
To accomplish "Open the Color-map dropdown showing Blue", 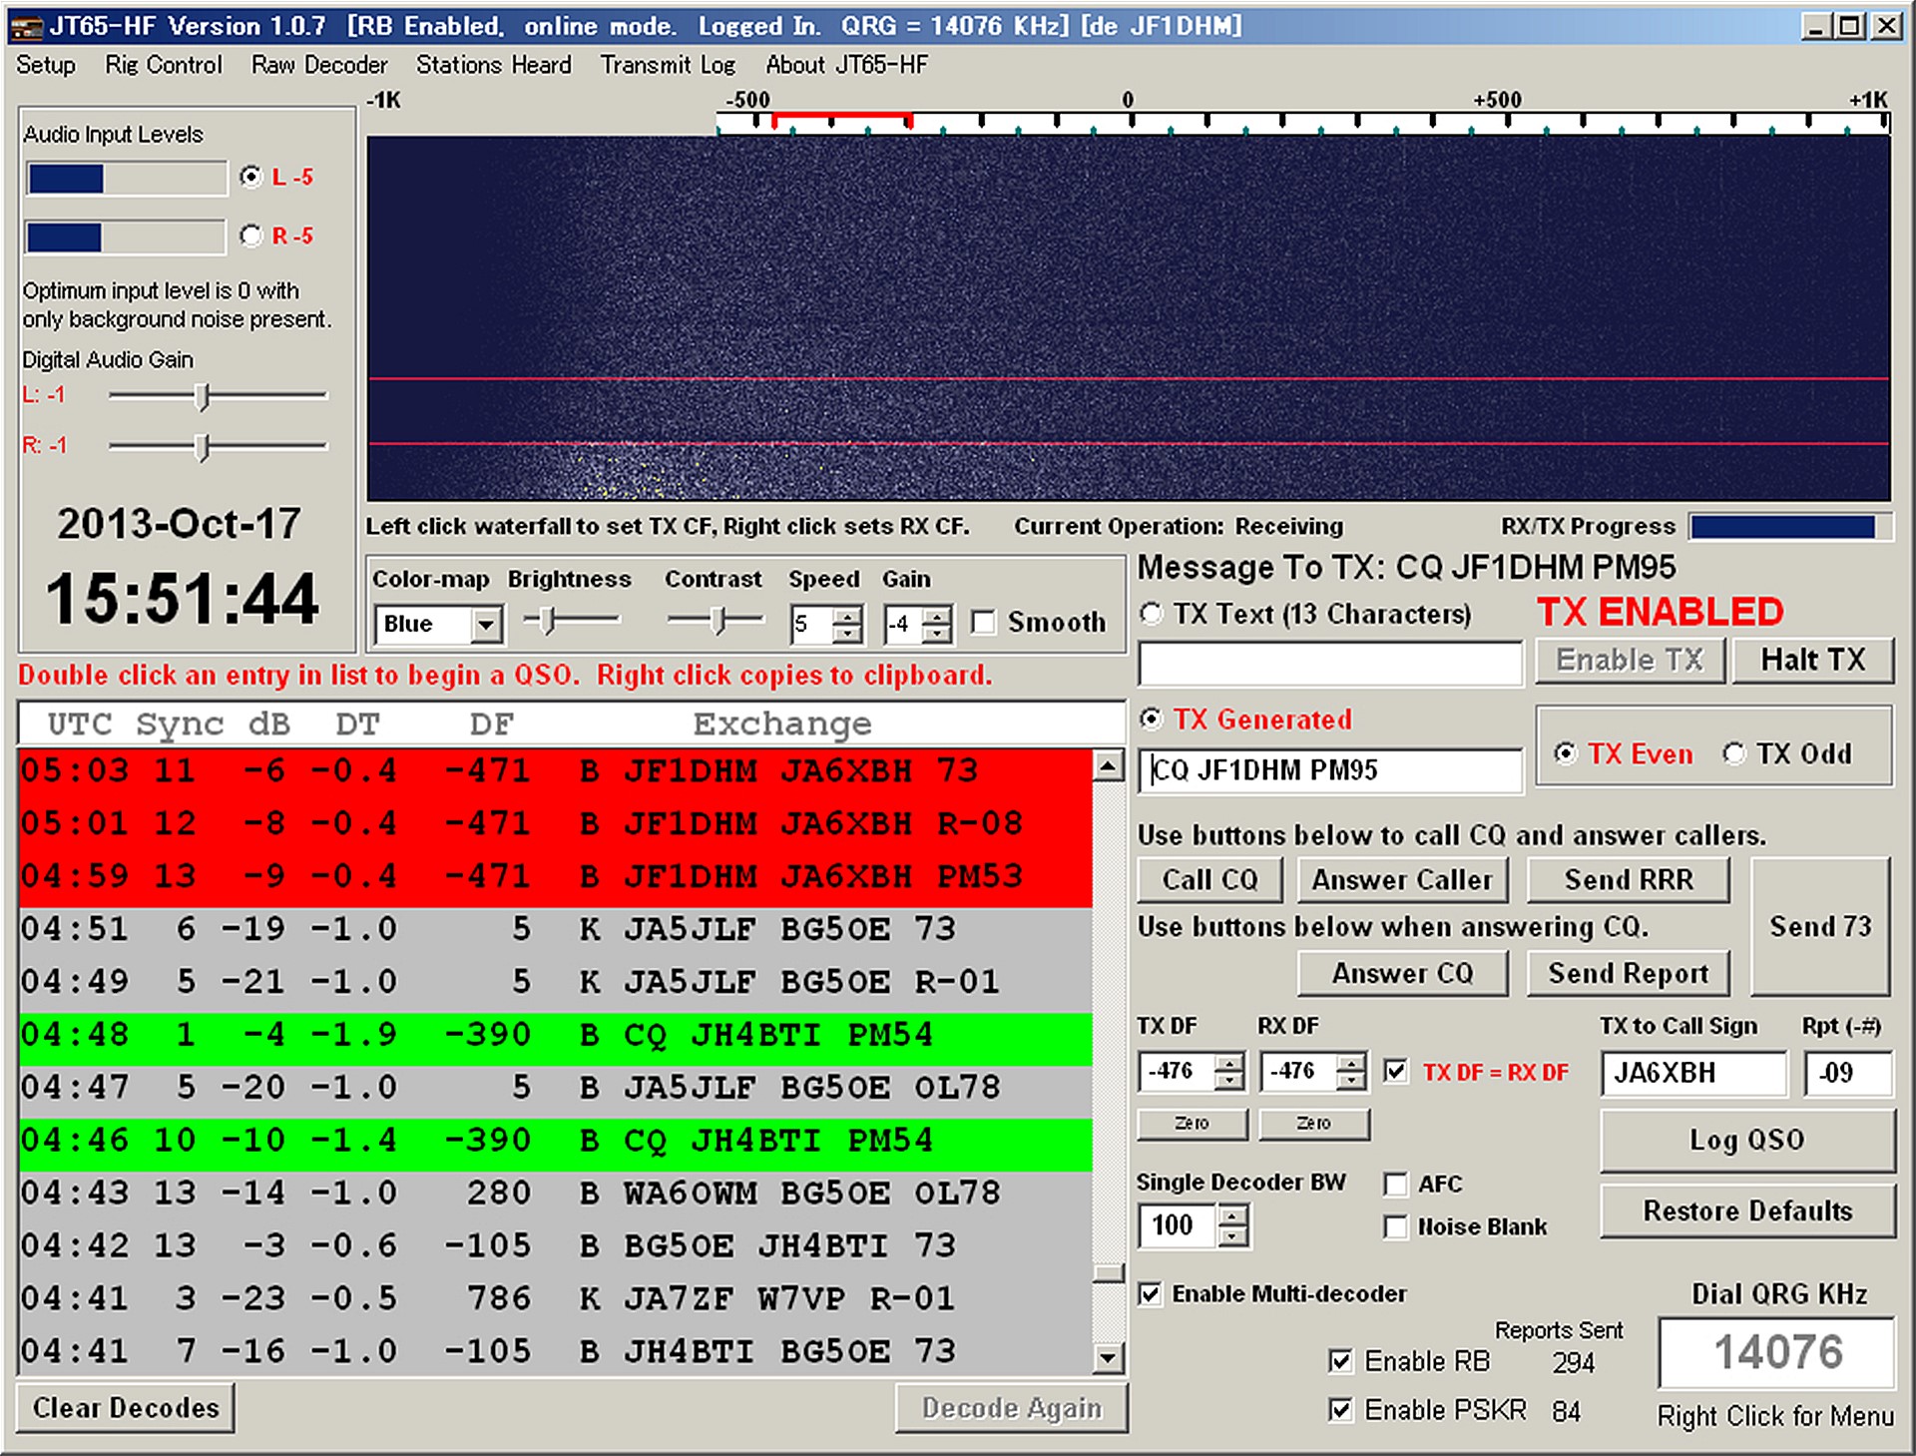I will point(439,625).
